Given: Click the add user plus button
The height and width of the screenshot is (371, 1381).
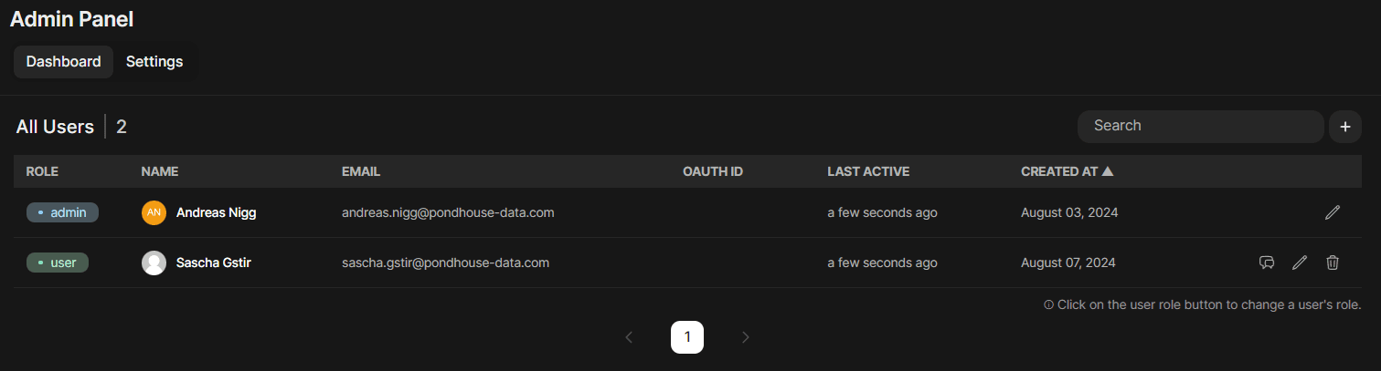Looking at the screenshot, I should [x=1344, y=127].
